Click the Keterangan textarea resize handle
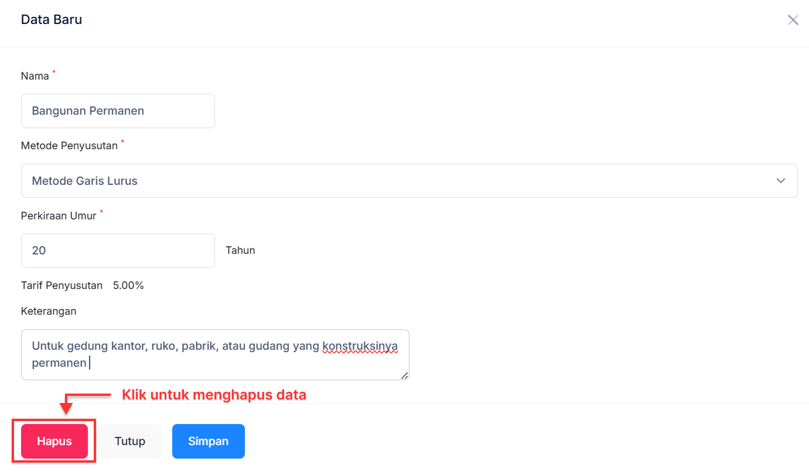Image resolution: width=809 pixels, height=472 pixels. (404, 375)
